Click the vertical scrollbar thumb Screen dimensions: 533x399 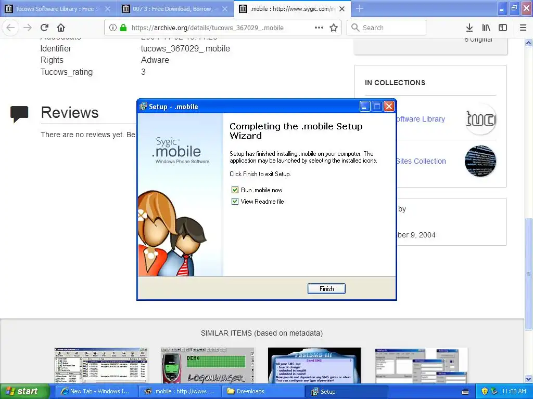pyautogui.click(x=529, y=273)
